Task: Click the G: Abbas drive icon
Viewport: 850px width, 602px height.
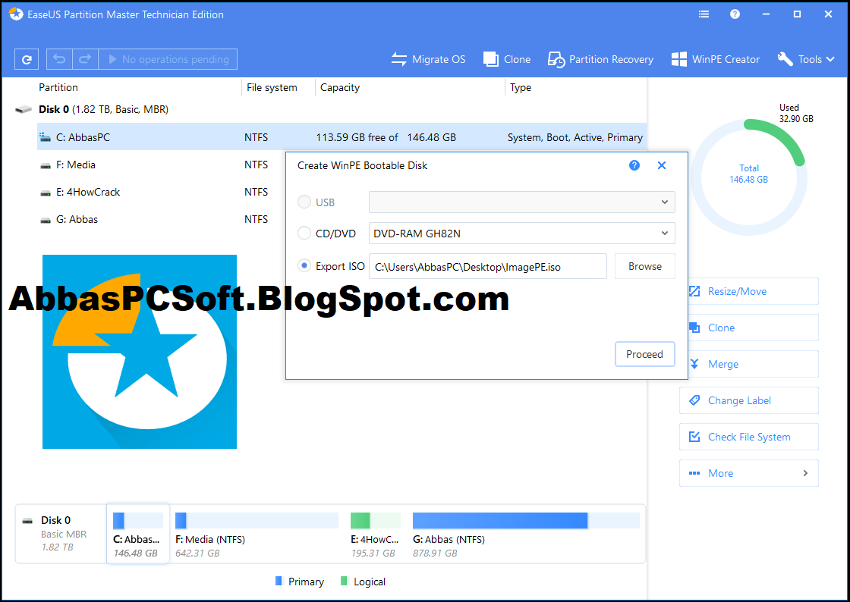Action: pos(46,221)
